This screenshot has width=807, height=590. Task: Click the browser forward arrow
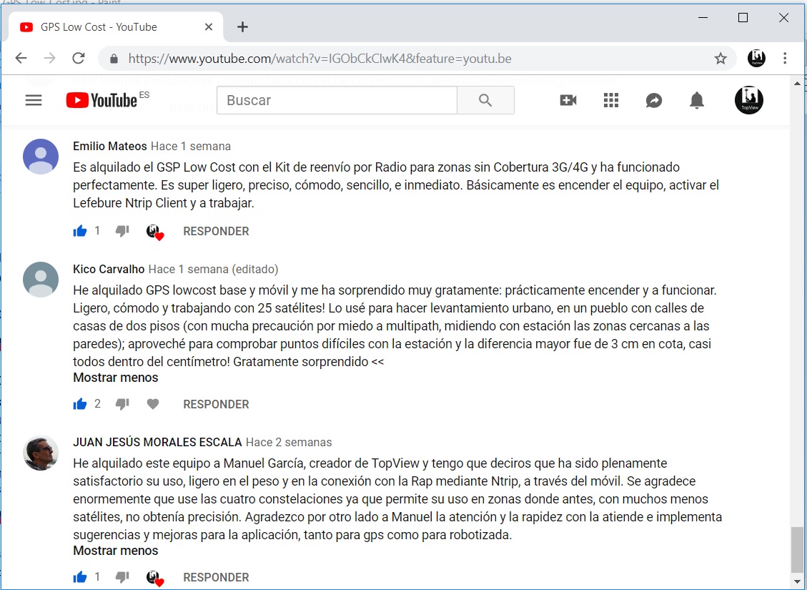point(50,58)
